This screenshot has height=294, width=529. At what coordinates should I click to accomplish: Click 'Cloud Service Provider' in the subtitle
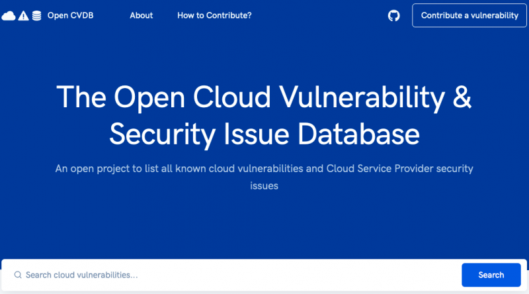coord(377,169)
